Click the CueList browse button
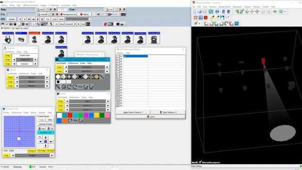 pyautogui.click(x=42, y=14)
